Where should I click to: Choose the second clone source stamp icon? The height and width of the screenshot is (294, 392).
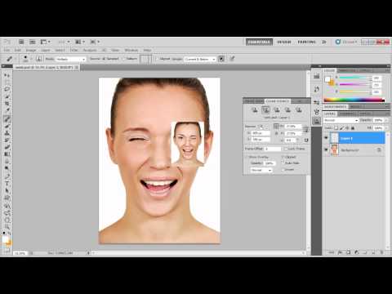[x=265, y=109]
